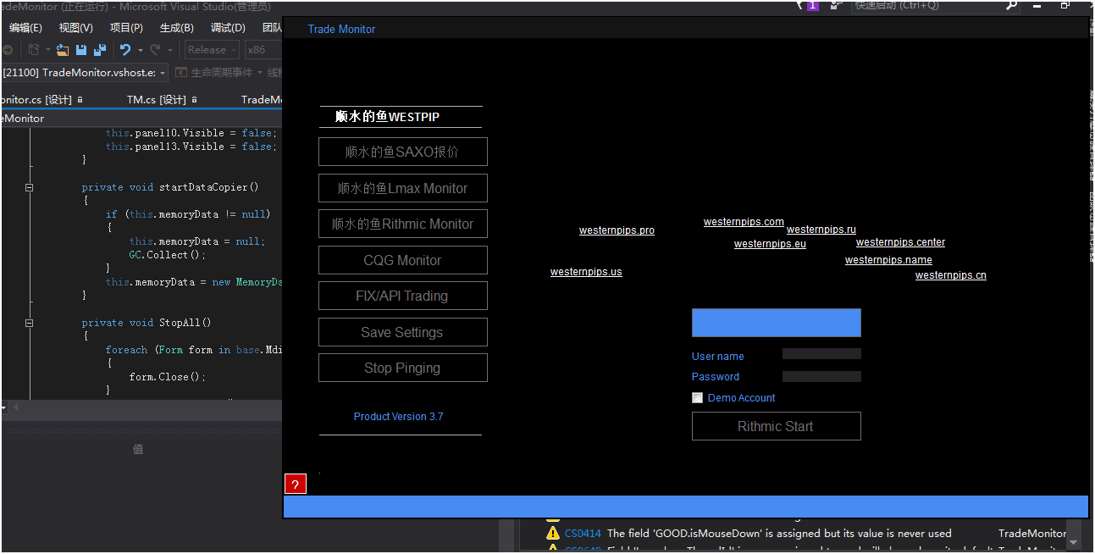Click the Save icon in Visual Studio toolbar
This screenshot has width=1095, height=554.
[81, 50]
